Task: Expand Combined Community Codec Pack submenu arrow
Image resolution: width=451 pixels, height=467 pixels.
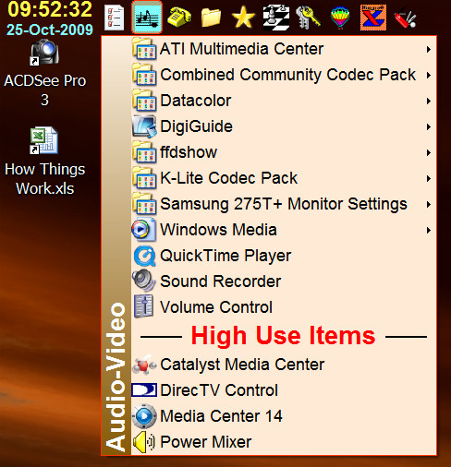Action: pos(429,75)
